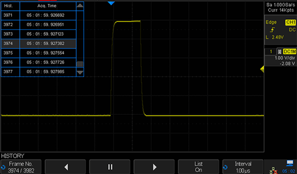Pause history frame playback
This screenshot has width=297, height=174.
pyautogui.click(x=110, y=167)
